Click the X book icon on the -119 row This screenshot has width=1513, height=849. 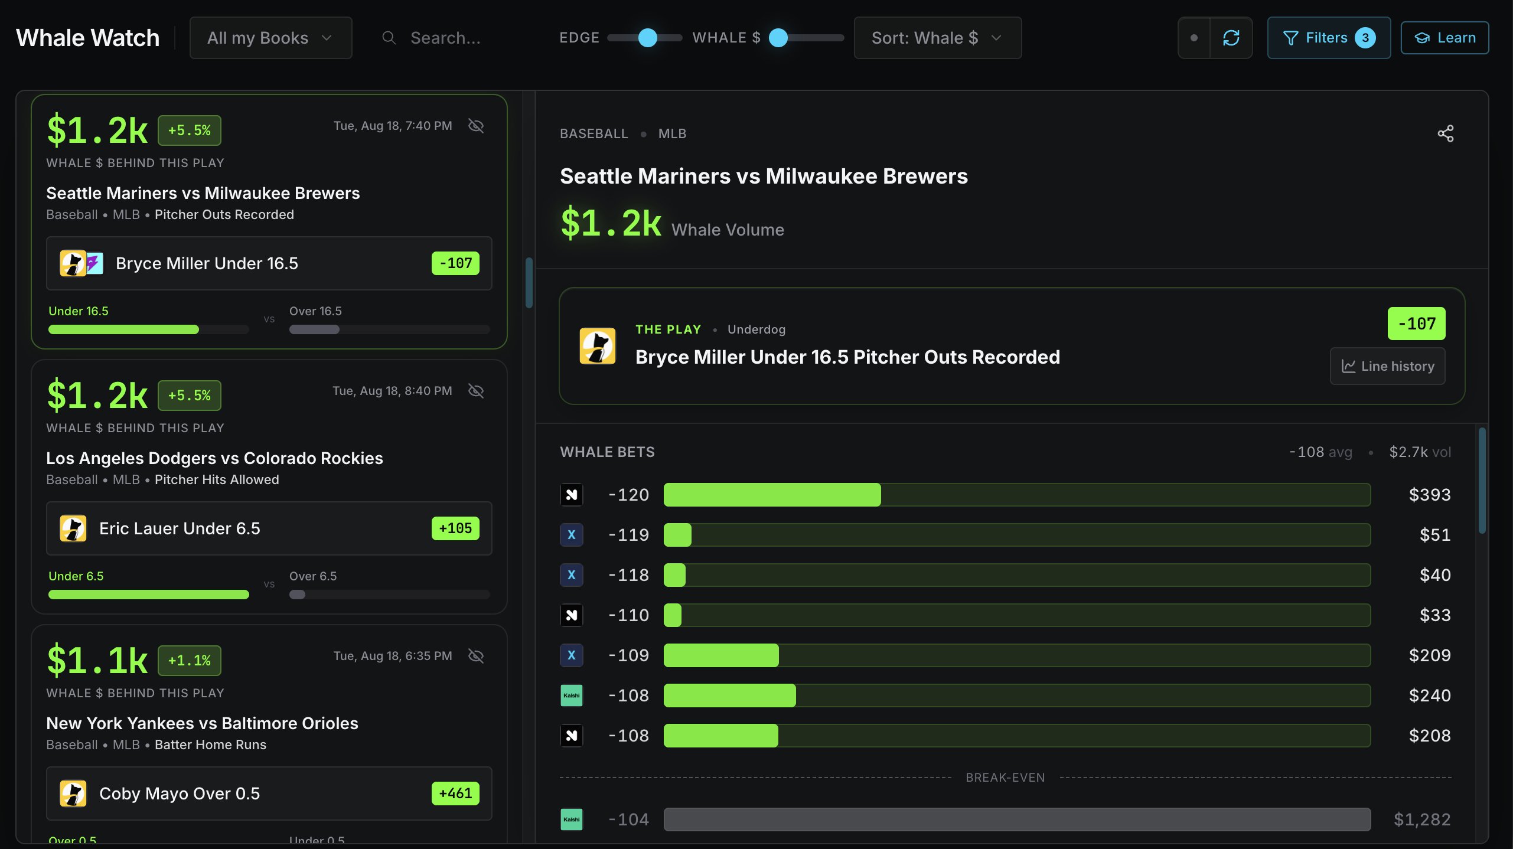pyautogui.click(x=571, y=535)
